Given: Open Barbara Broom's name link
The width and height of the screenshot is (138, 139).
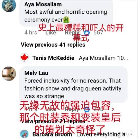Looking at the screenshot, I should [x=52, y=134].
